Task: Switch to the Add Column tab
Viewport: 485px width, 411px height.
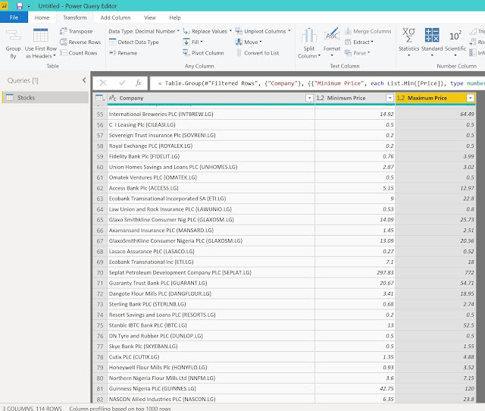Action: (x=115, y=17)
